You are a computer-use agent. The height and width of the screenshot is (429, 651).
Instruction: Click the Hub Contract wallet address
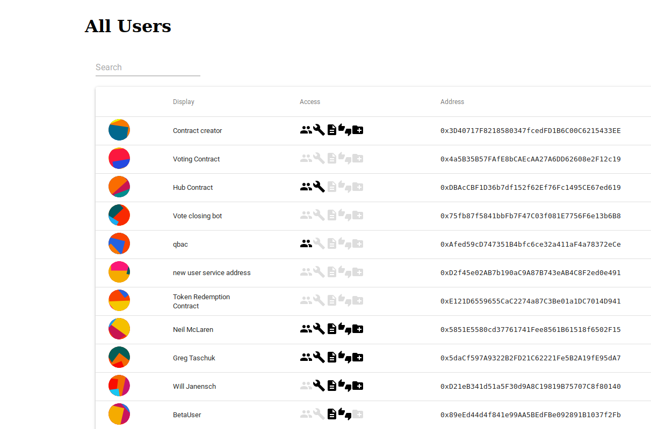click(x=531, y=188)
